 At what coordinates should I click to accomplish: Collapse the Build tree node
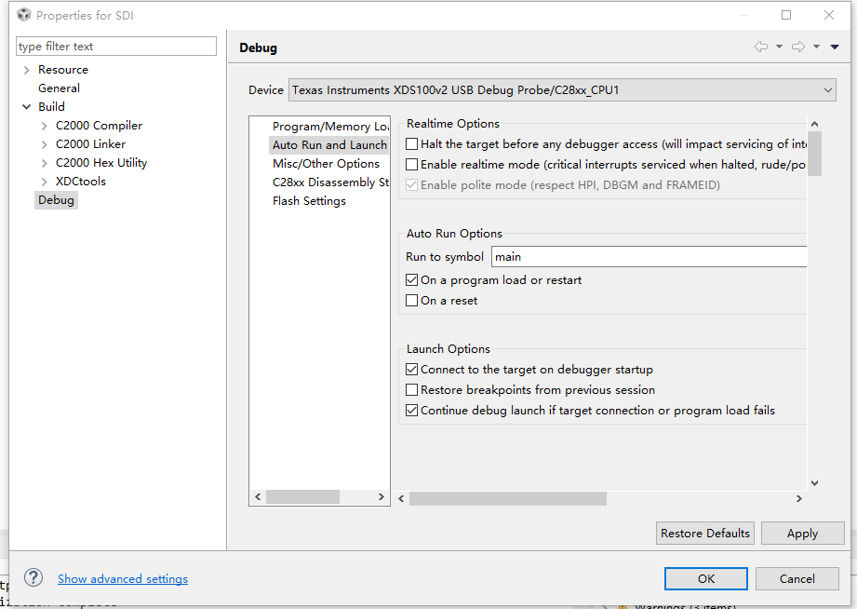26,107
